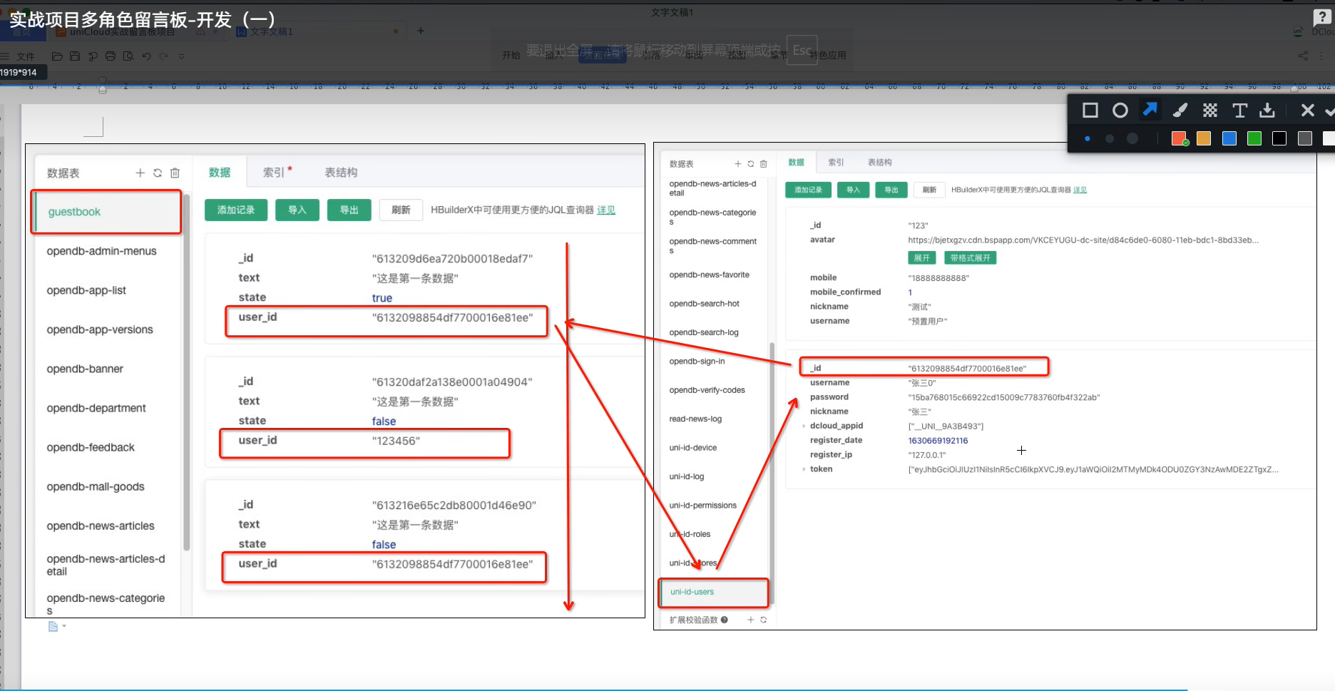Open the small 表结构 tab in right panel
The height and width of the screenshot is (691, 1335).
[879, 163]
